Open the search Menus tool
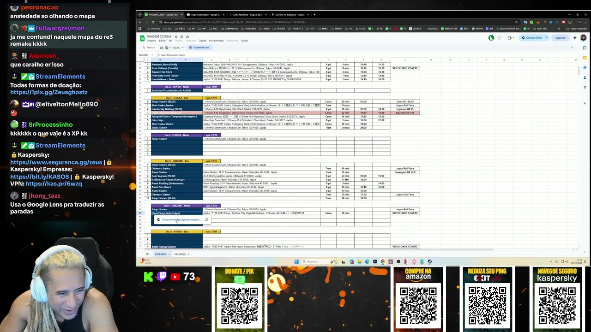 [149, 47]
